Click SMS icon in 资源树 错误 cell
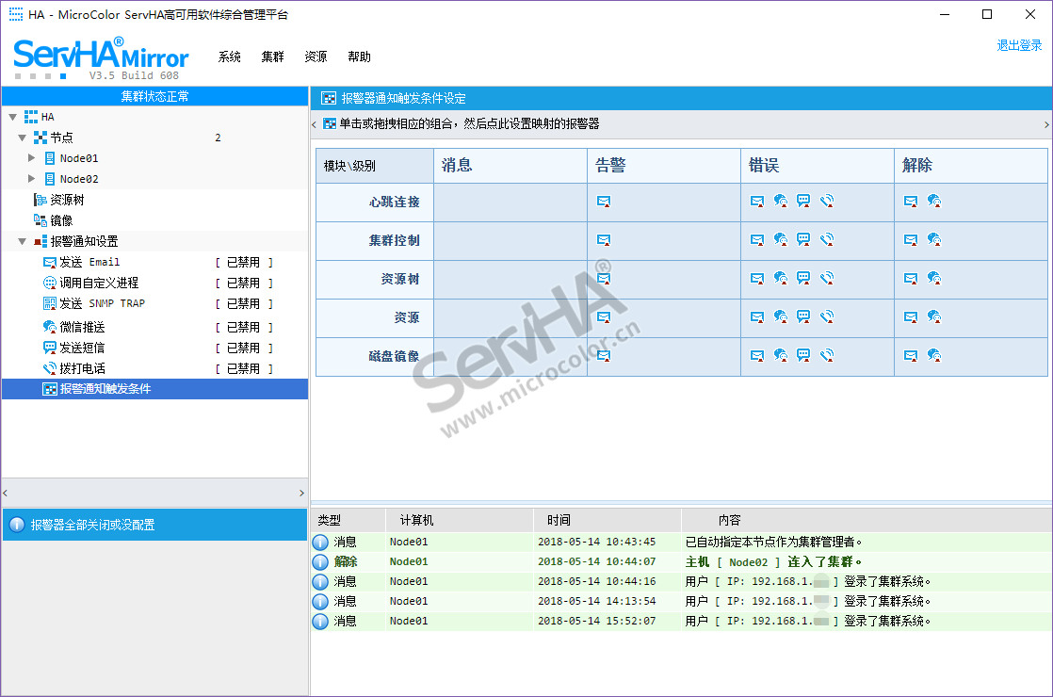The height and width of the screenshot is (697, 1053). point(803,279)
